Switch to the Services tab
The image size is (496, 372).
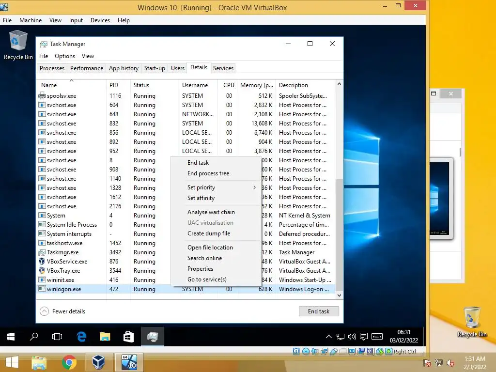(x=223, y=68)
